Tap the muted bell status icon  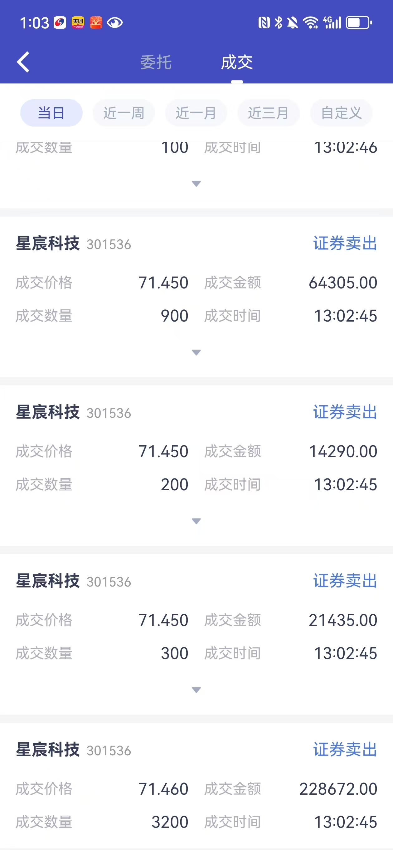(292, 23)
